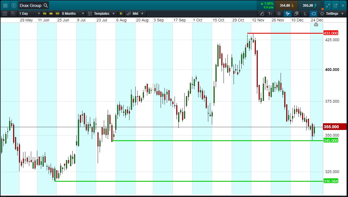Click the 375.000 price axis label
The image size is (348, 197).
[x=332, y=101]
